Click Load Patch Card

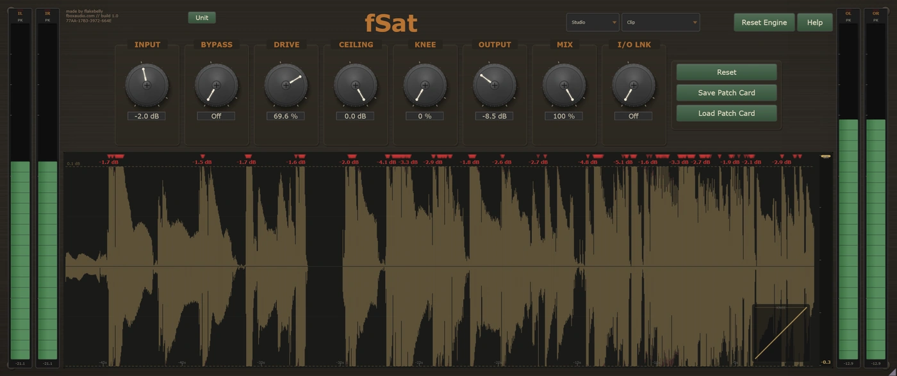(727, 113)
